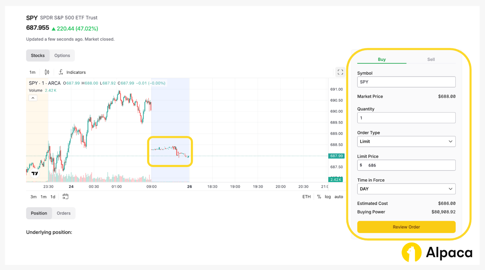Open the Order Type dropdown
485x270 pixels.
tap(406, 141)
